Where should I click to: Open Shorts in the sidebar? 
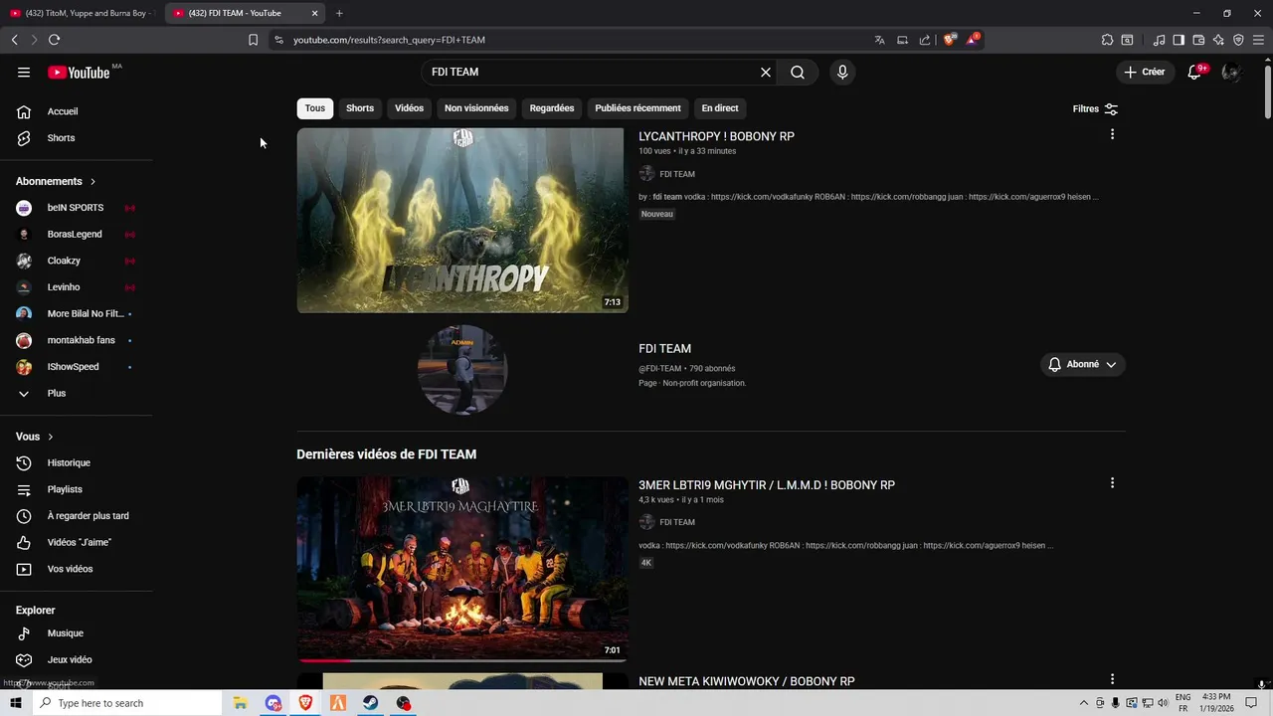pyautogui.click(x=77, y=138)
